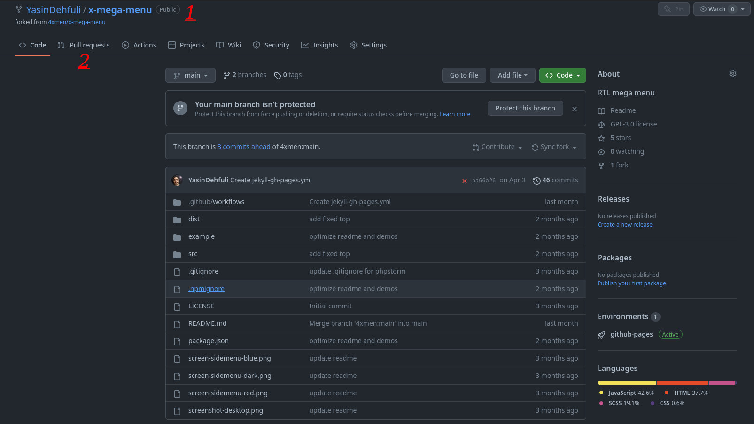The image size is (754, 424).
Task: Click the About settings gear icon
Action: [x=732, y=73]
